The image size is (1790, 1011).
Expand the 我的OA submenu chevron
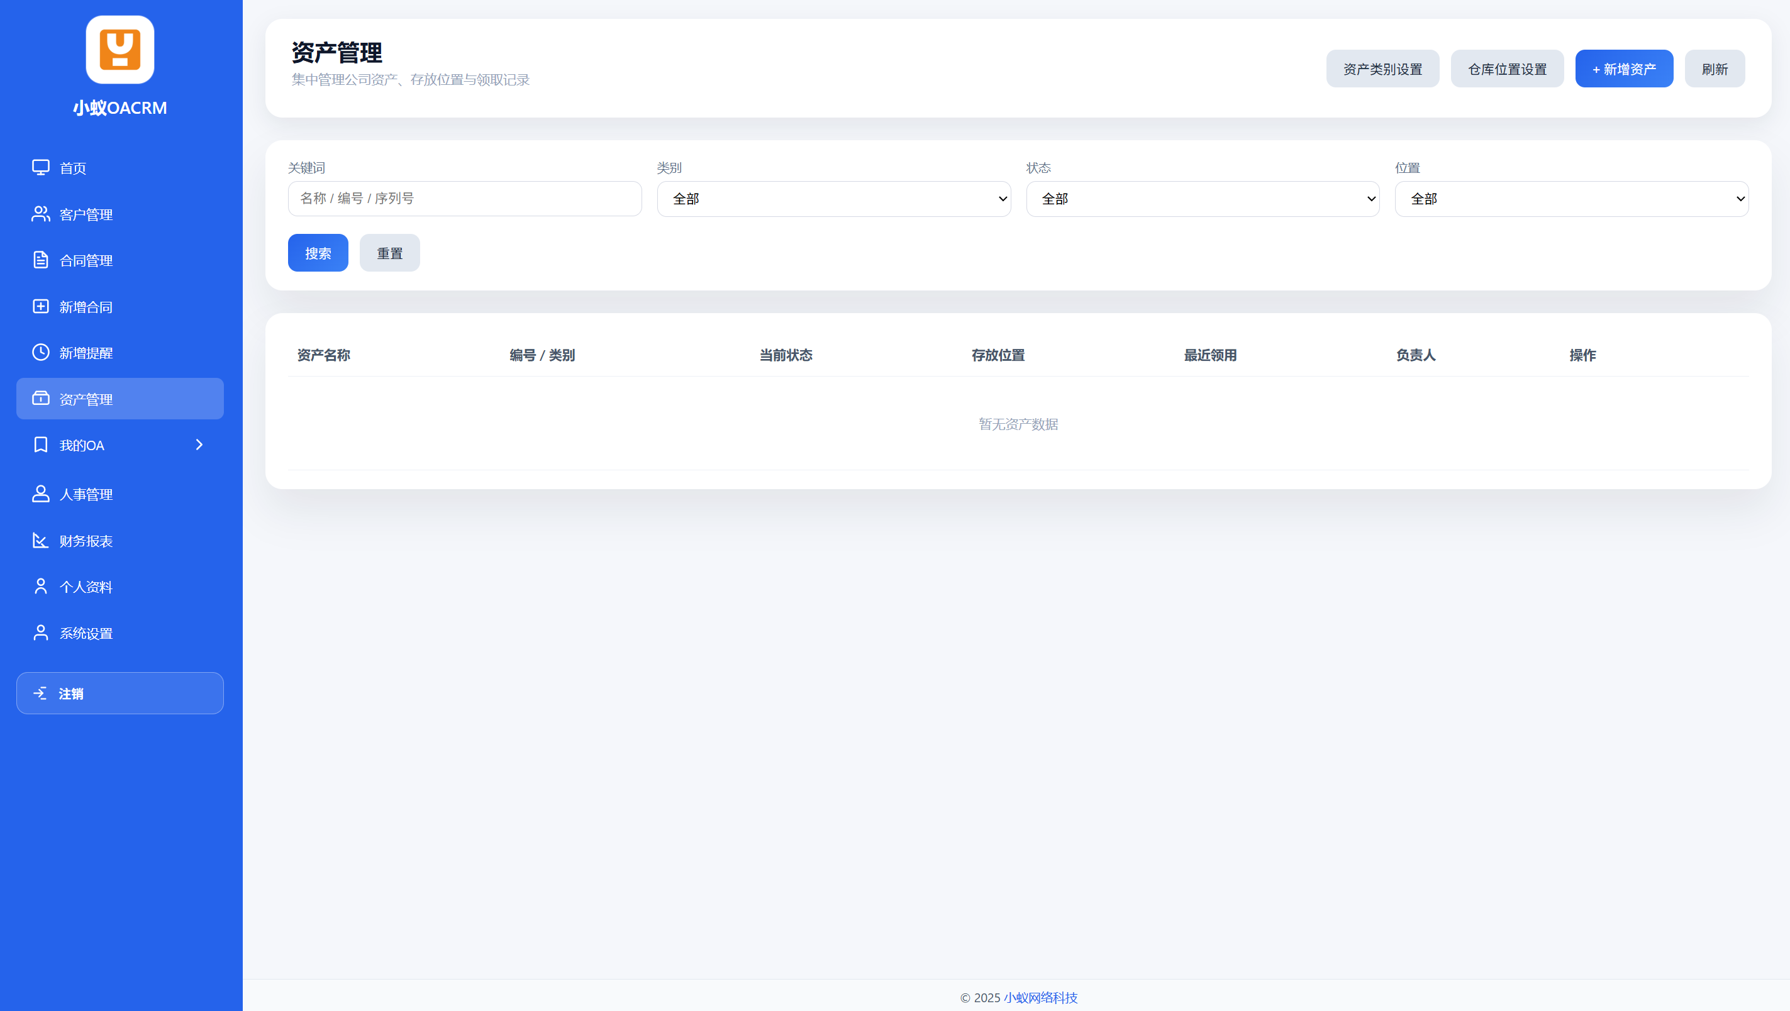tap(199, 445)
